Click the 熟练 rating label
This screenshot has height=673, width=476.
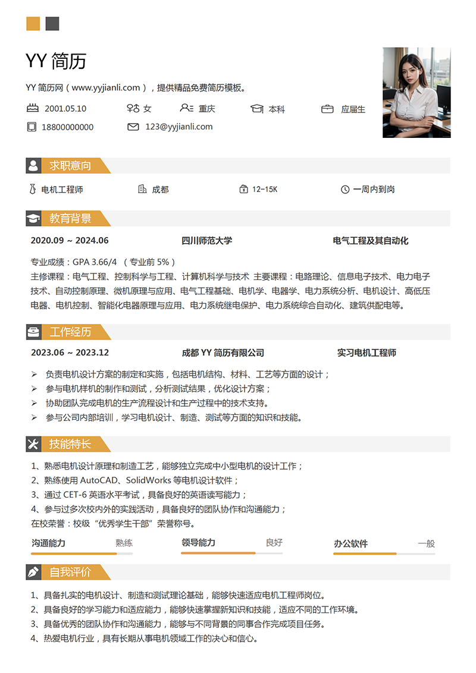(124, 543)
